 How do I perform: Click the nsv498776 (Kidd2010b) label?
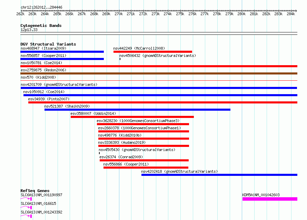(x=120, y=135)
